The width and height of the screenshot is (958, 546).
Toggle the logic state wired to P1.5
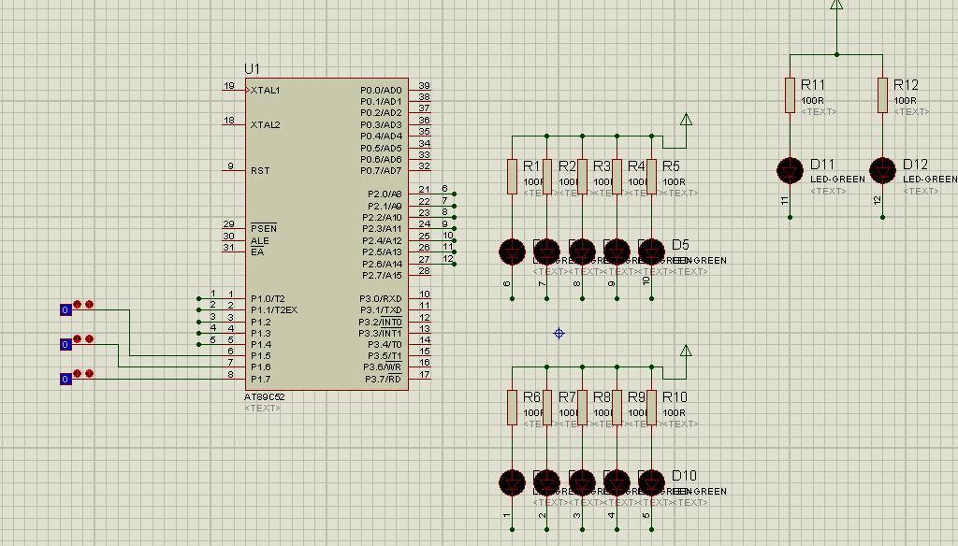66,309
